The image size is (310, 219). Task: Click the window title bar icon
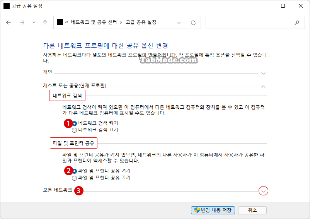[x=7, y=6]
